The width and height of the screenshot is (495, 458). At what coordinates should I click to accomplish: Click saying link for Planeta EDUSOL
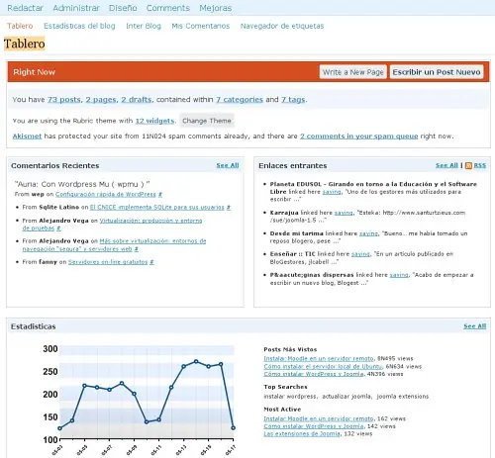(332, 192)
